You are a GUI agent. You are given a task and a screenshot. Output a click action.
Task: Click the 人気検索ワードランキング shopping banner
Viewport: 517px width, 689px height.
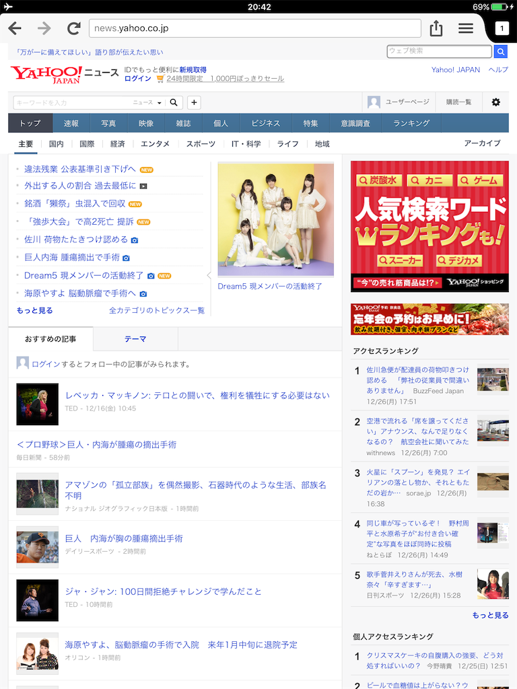click(429, 226)
